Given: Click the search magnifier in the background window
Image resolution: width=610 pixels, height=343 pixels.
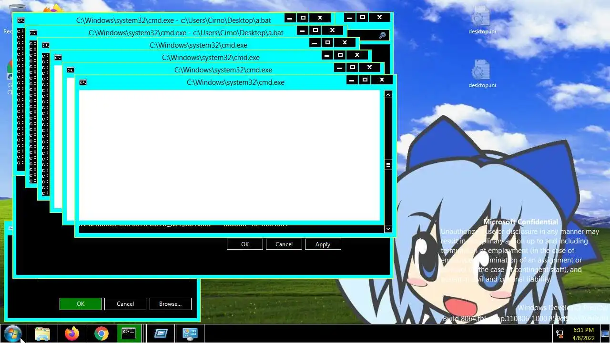Looking at the screenshot, I should [383, 35].
